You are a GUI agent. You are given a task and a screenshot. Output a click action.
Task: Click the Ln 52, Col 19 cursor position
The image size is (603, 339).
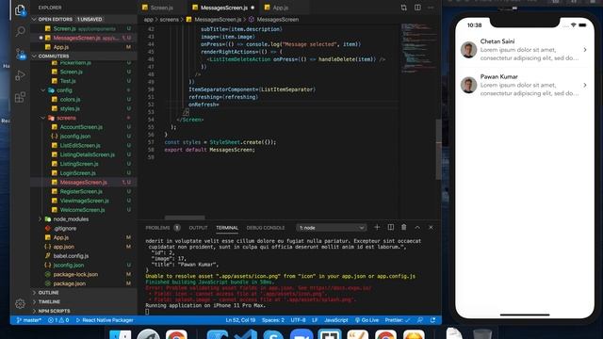tap(240, 320)
